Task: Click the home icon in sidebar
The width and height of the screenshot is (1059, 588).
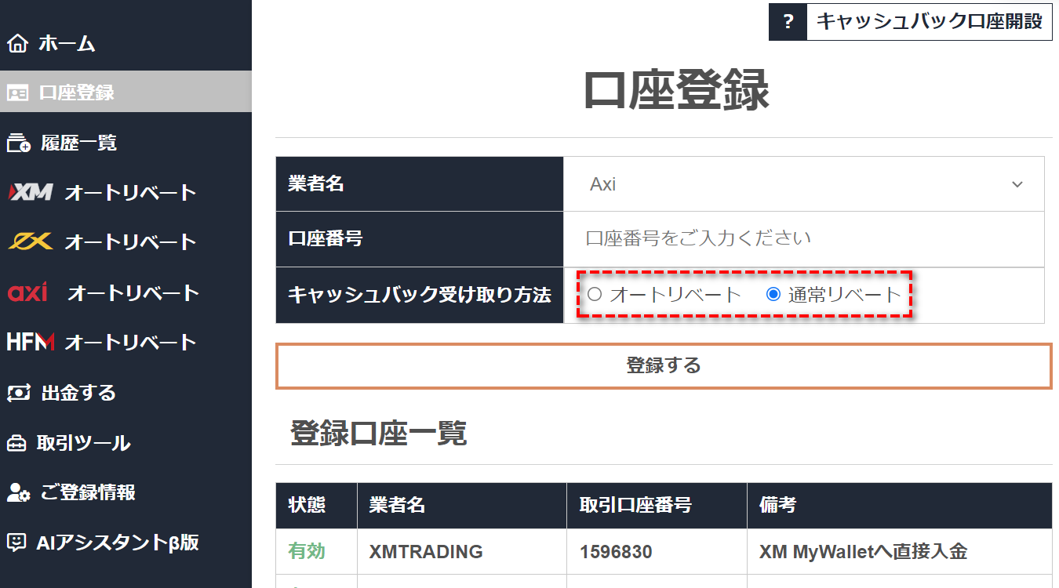Action: pos(16,43)
